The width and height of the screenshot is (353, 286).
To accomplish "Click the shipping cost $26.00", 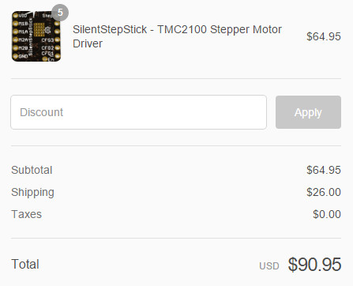I will click(324, 192).
